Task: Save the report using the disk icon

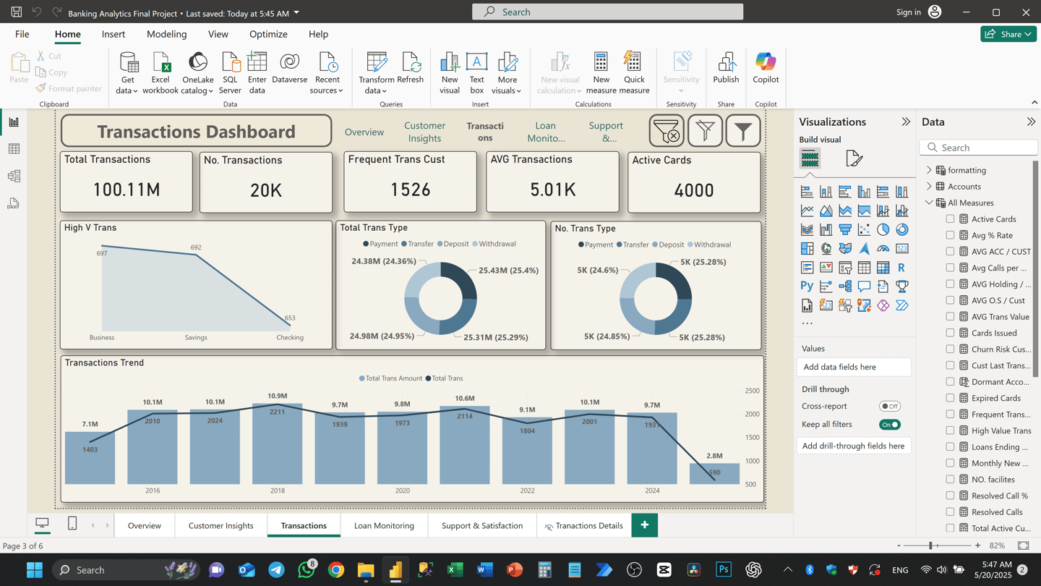Action: click(x=16, y=12)
